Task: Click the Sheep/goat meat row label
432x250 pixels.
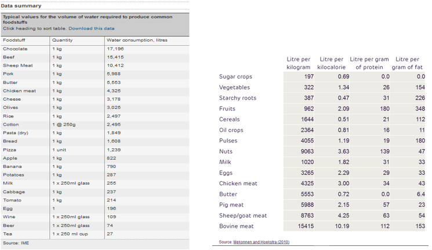Action: click(x=243, y=216)
